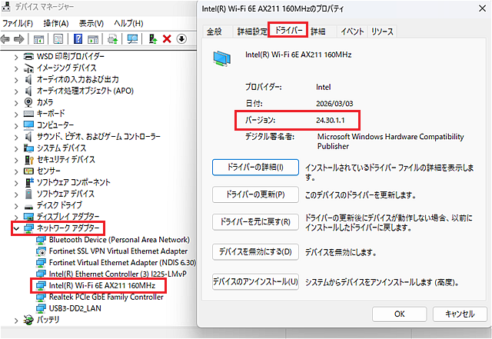Open the 操作(A) menu
This screenshot has height=339, width=492.
pos(56,24)
